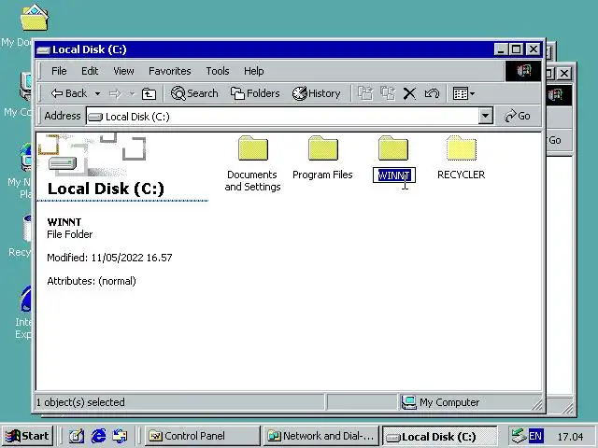598x448 pixels.
Task: Launch Outlook Express from quick launch
Action: 121,436
